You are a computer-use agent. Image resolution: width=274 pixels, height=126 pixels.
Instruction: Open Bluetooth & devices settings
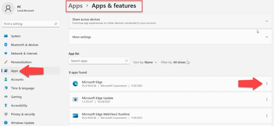tap(24, 45)
